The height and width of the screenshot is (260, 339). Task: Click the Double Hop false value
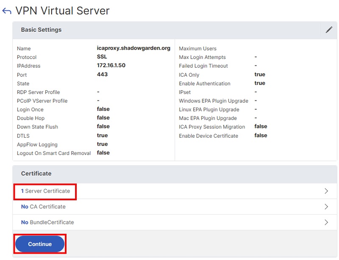pos(103,118)
